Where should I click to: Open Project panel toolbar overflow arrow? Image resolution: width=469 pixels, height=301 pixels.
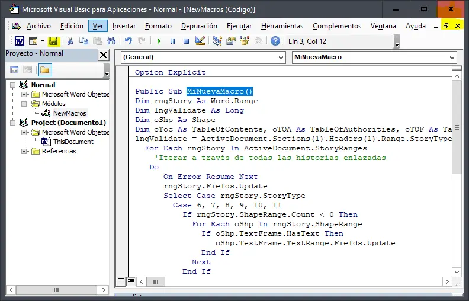pyautogui.click(x=107, y=71)
